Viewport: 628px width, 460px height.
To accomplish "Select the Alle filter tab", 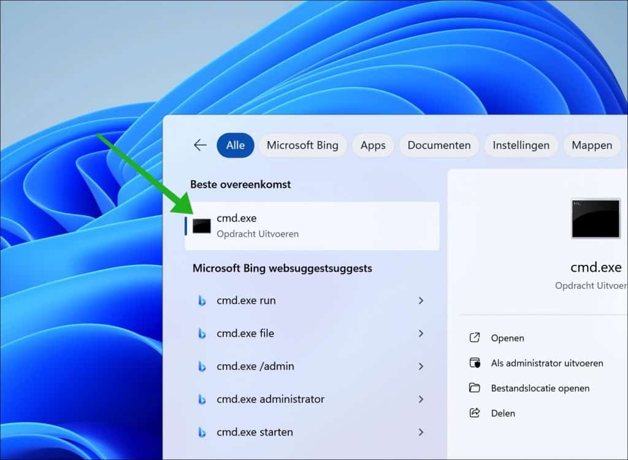I will tap(235, 145).
